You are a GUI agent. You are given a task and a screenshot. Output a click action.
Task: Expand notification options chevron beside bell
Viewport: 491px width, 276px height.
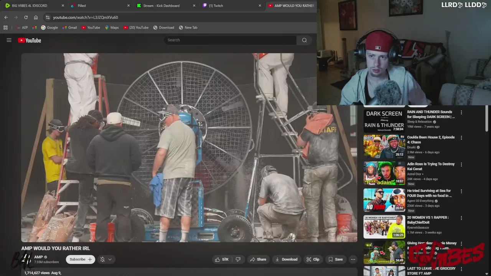pos(110,260)
